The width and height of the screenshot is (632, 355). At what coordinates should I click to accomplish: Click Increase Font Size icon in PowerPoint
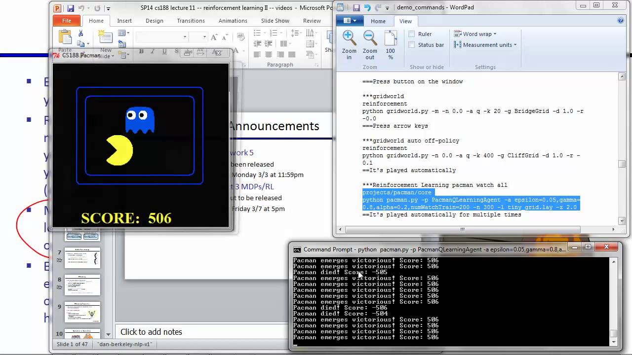[x=214, y=37]
